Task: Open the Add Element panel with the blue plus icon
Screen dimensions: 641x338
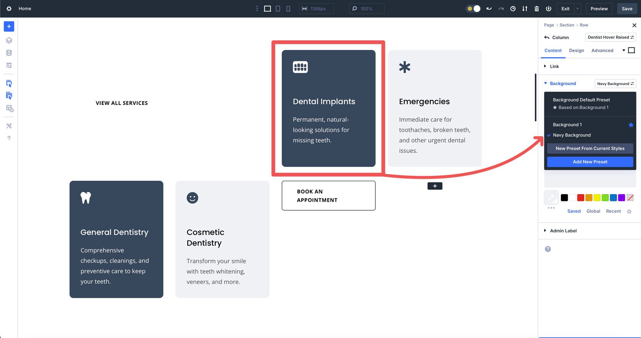Action: pos(9,26)
